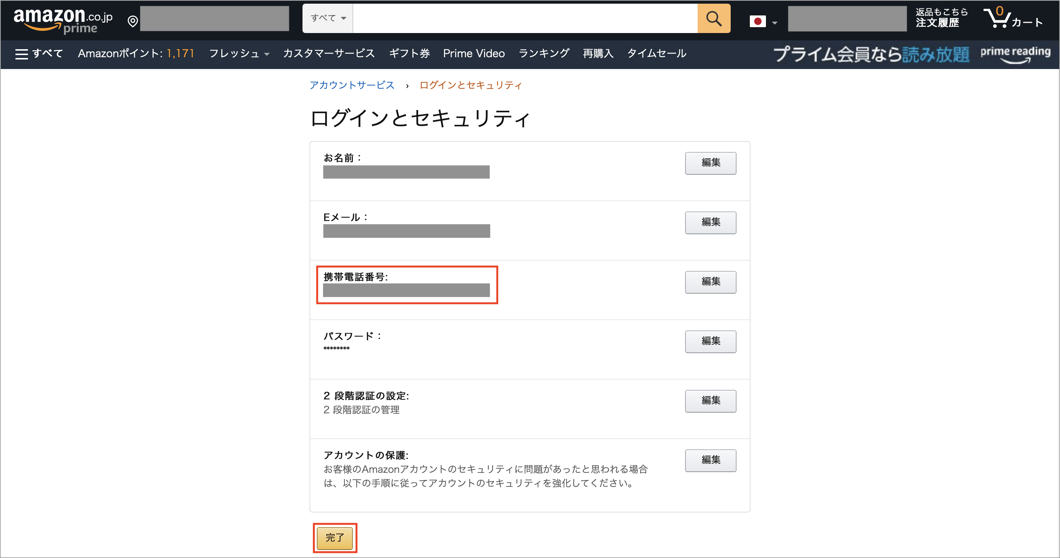Click the delivery location pin icon
Image resolution: width=1060 pixels, height=558 pixels.
(x=132, y=21)
